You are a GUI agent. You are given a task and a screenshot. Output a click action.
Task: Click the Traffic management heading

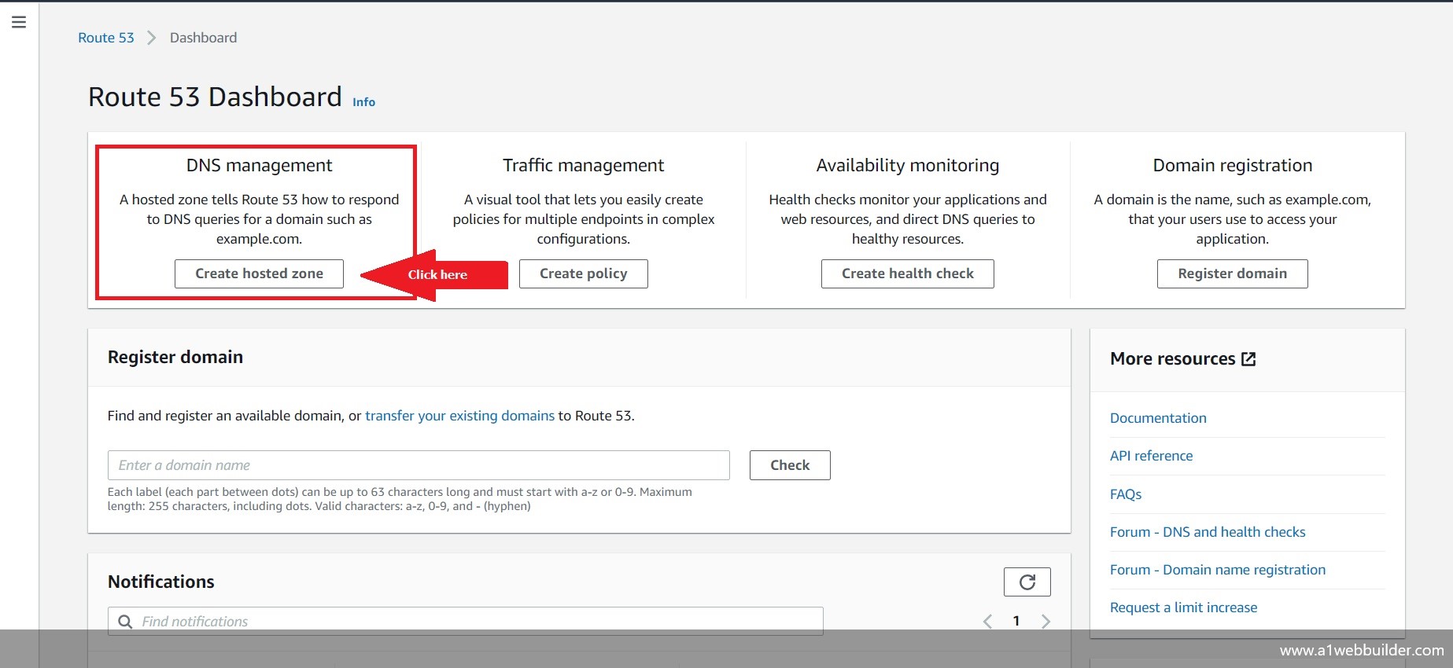[584, 165]
